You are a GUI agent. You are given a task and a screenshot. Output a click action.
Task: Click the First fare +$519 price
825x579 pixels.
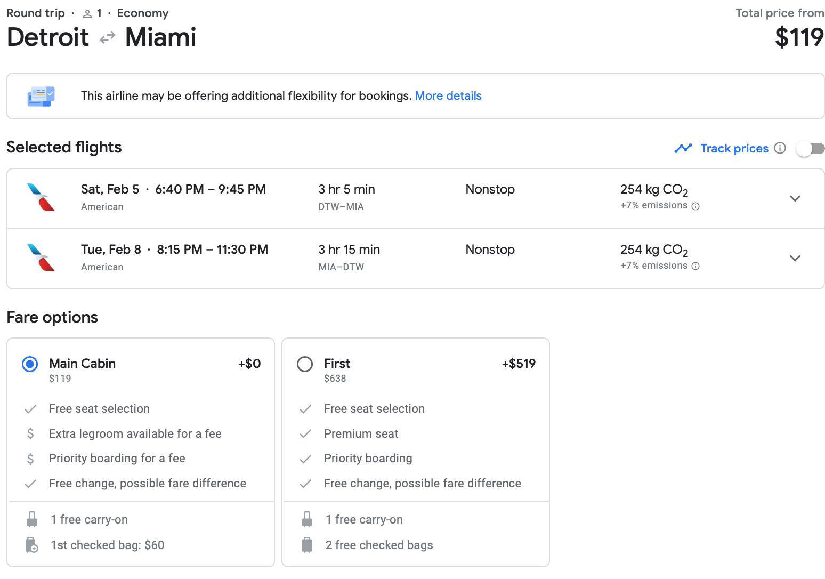519,364
